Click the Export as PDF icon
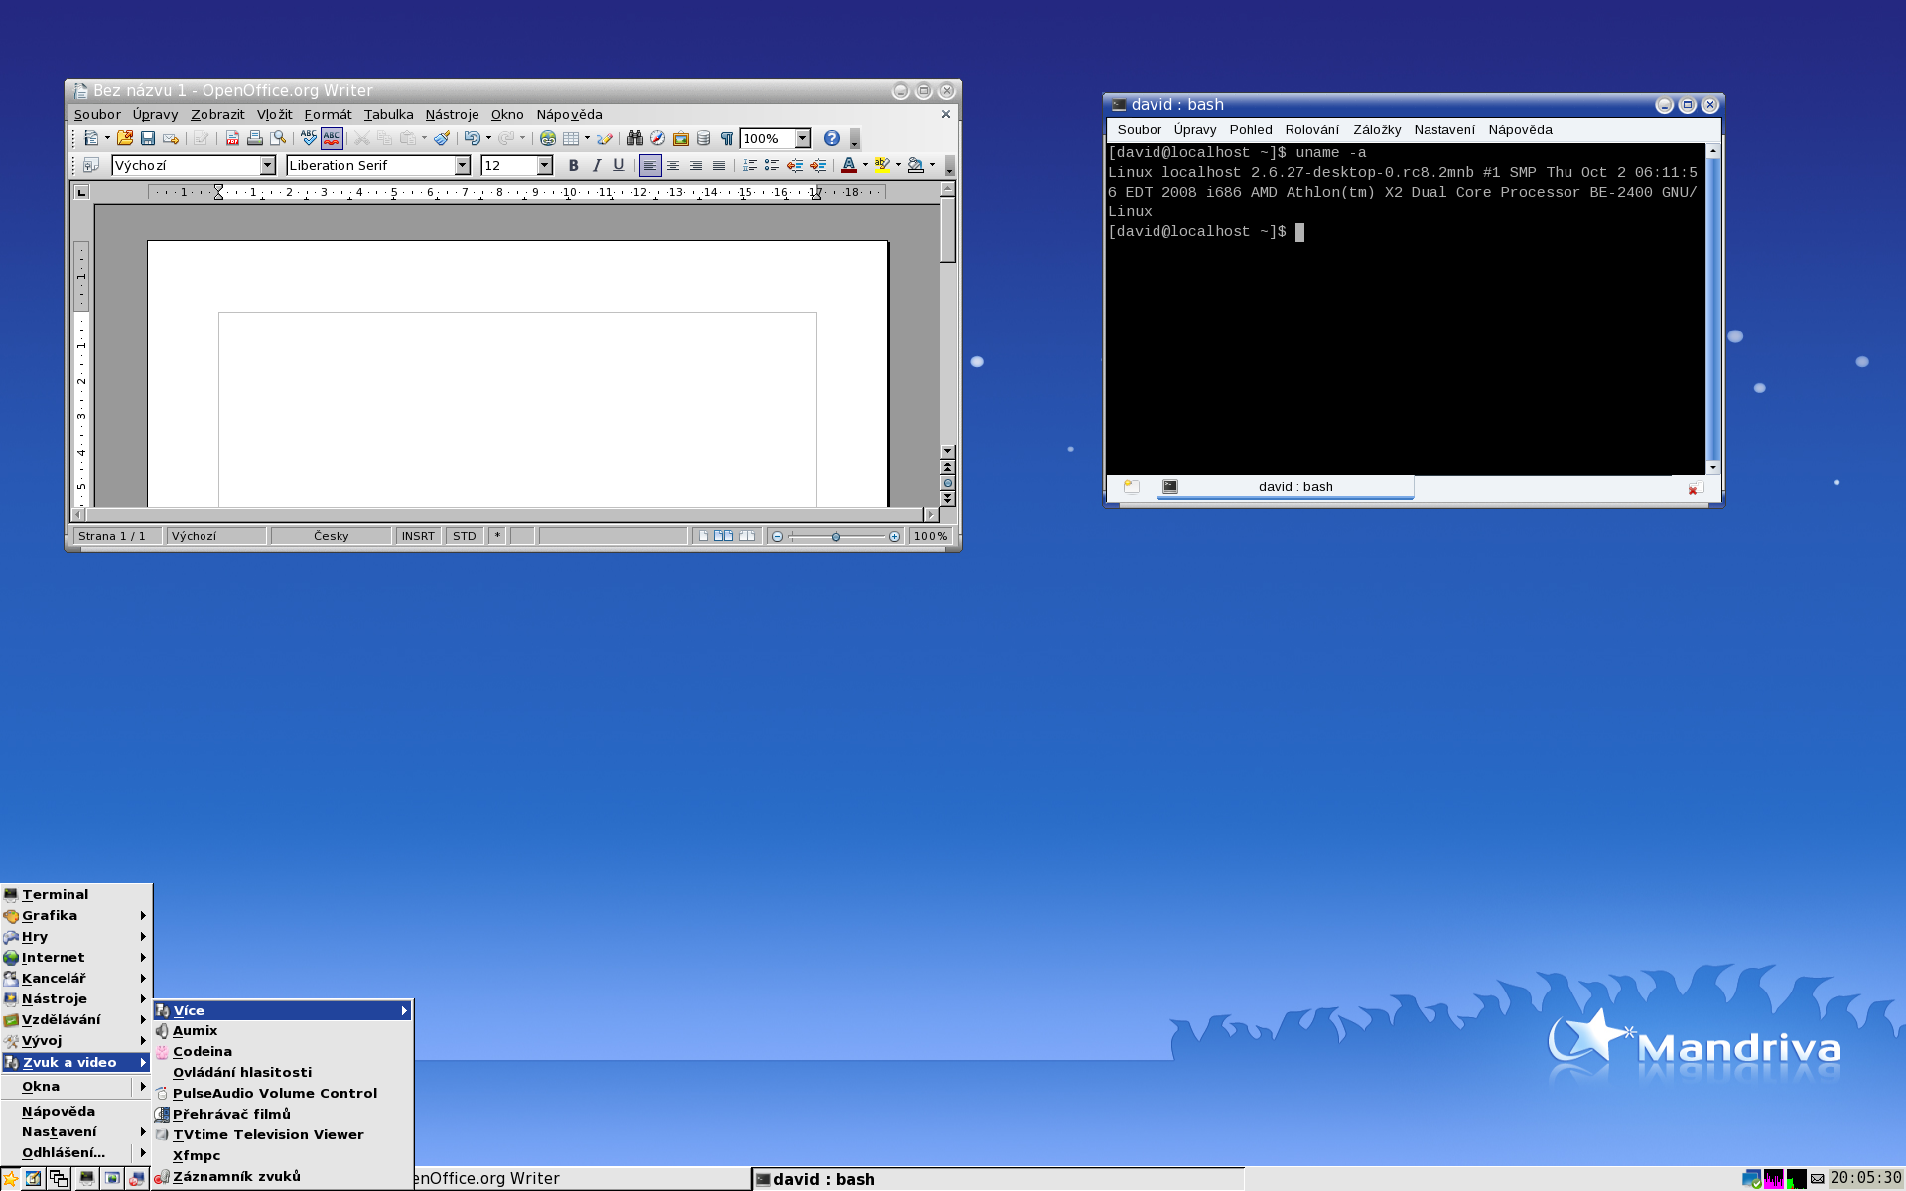The image size is (1906, 1191). 232,138
